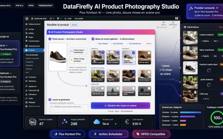This screenshot has width=223, height=139.
Task: Click the Finish setup circle icon
Action: tap(173, 22)
